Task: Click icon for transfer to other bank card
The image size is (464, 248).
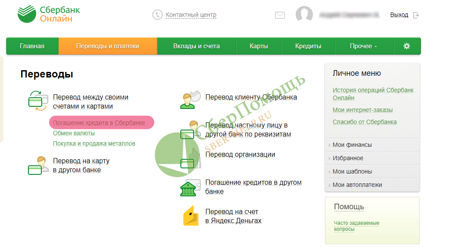Action: tap(38, 165)
